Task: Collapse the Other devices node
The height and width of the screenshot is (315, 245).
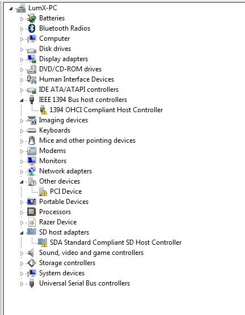Action: tap(22, 182)
